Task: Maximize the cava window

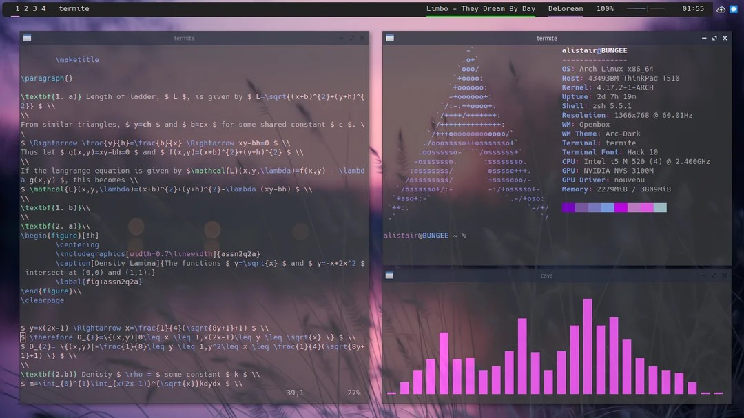Action: tap(714, 275)
